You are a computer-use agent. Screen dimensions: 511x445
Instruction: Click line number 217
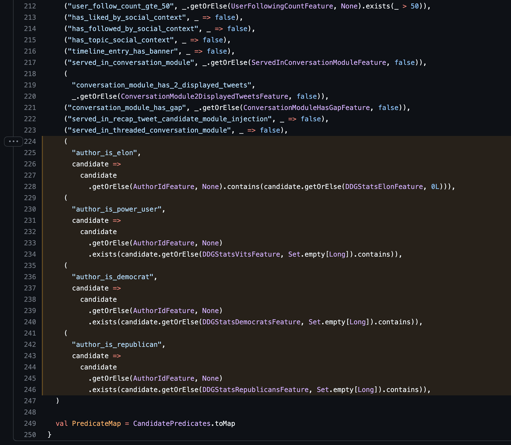30,62
